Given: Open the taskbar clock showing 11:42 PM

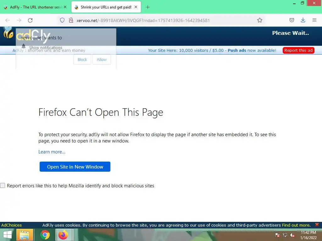Looking at the screenshot, I should tap(308, 235).
